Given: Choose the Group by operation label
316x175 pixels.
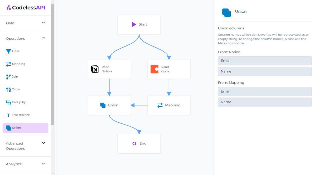Looking at the screenshot, I should [19, 102].
